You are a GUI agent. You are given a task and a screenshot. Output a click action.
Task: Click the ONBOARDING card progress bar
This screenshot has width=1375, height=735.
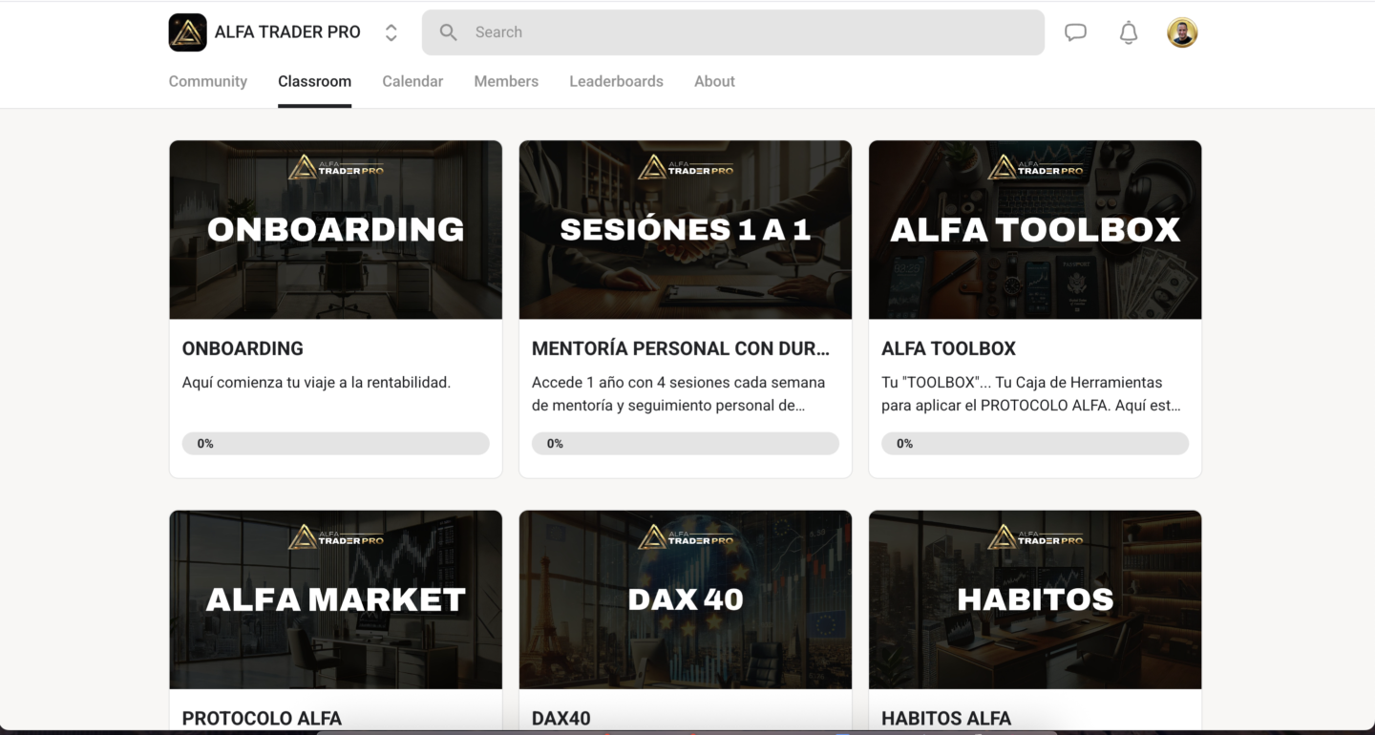[336, 443]
